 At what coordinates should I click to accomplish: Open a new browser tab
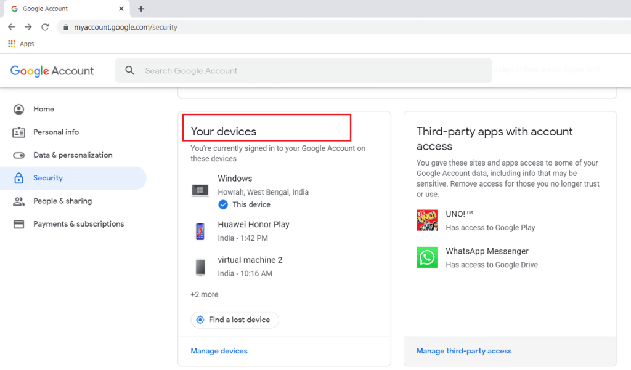[141, 9]
